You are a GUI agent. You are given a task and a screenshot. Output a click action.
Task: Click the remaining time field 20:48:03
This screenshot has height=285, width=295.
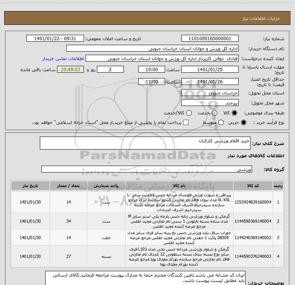click(x=70, y=69)
